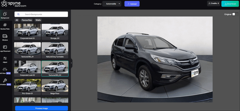Open the Credits : 5 indicator
Viewport: 240px width, 111px height.
pyautogui.click(x=214, y=3)
